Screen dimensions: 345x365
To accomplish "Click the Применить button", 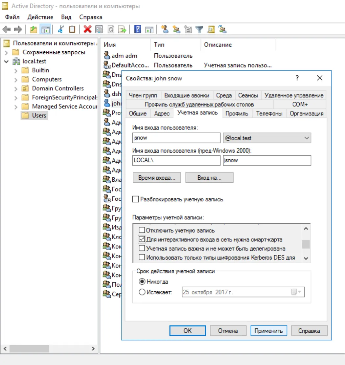I will (268, 330).
